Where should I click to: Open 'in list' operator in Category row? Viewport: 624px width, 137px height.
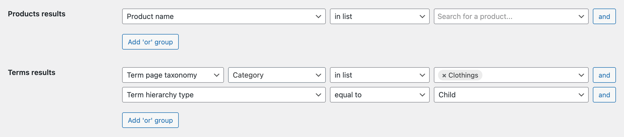click(x=380, y=75)
